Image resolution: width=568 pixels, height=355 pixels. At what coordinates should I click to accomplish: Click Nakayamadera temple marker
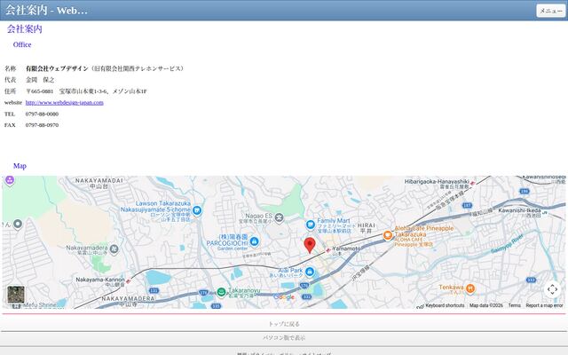pyautogui.click(x=114, y=249)
